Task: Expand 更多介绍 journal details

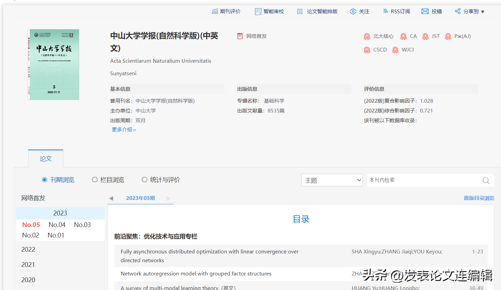Action: coord(124,129)
